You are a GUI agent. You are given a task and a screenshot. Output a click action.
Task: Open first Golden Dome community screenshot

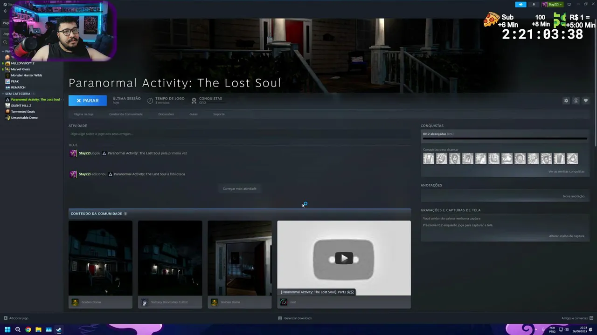(x=100, y=258)
